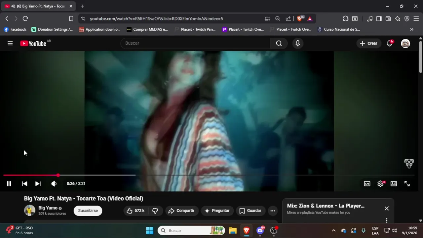Show hidden system tray icons
423x238 pixels.
(334, 231)
